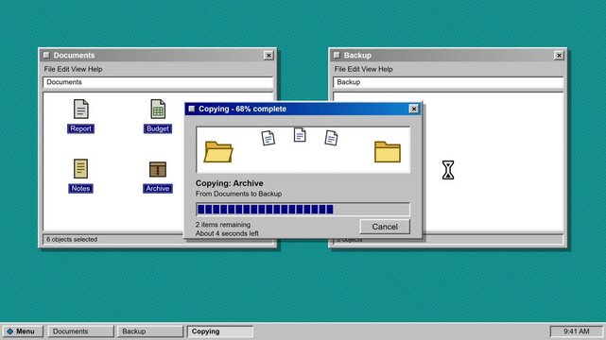Open Help menu in Documents window
Image resolution: width=606 pixels, height=340 pixels.
pyautogui.click(x=95, y=69)
